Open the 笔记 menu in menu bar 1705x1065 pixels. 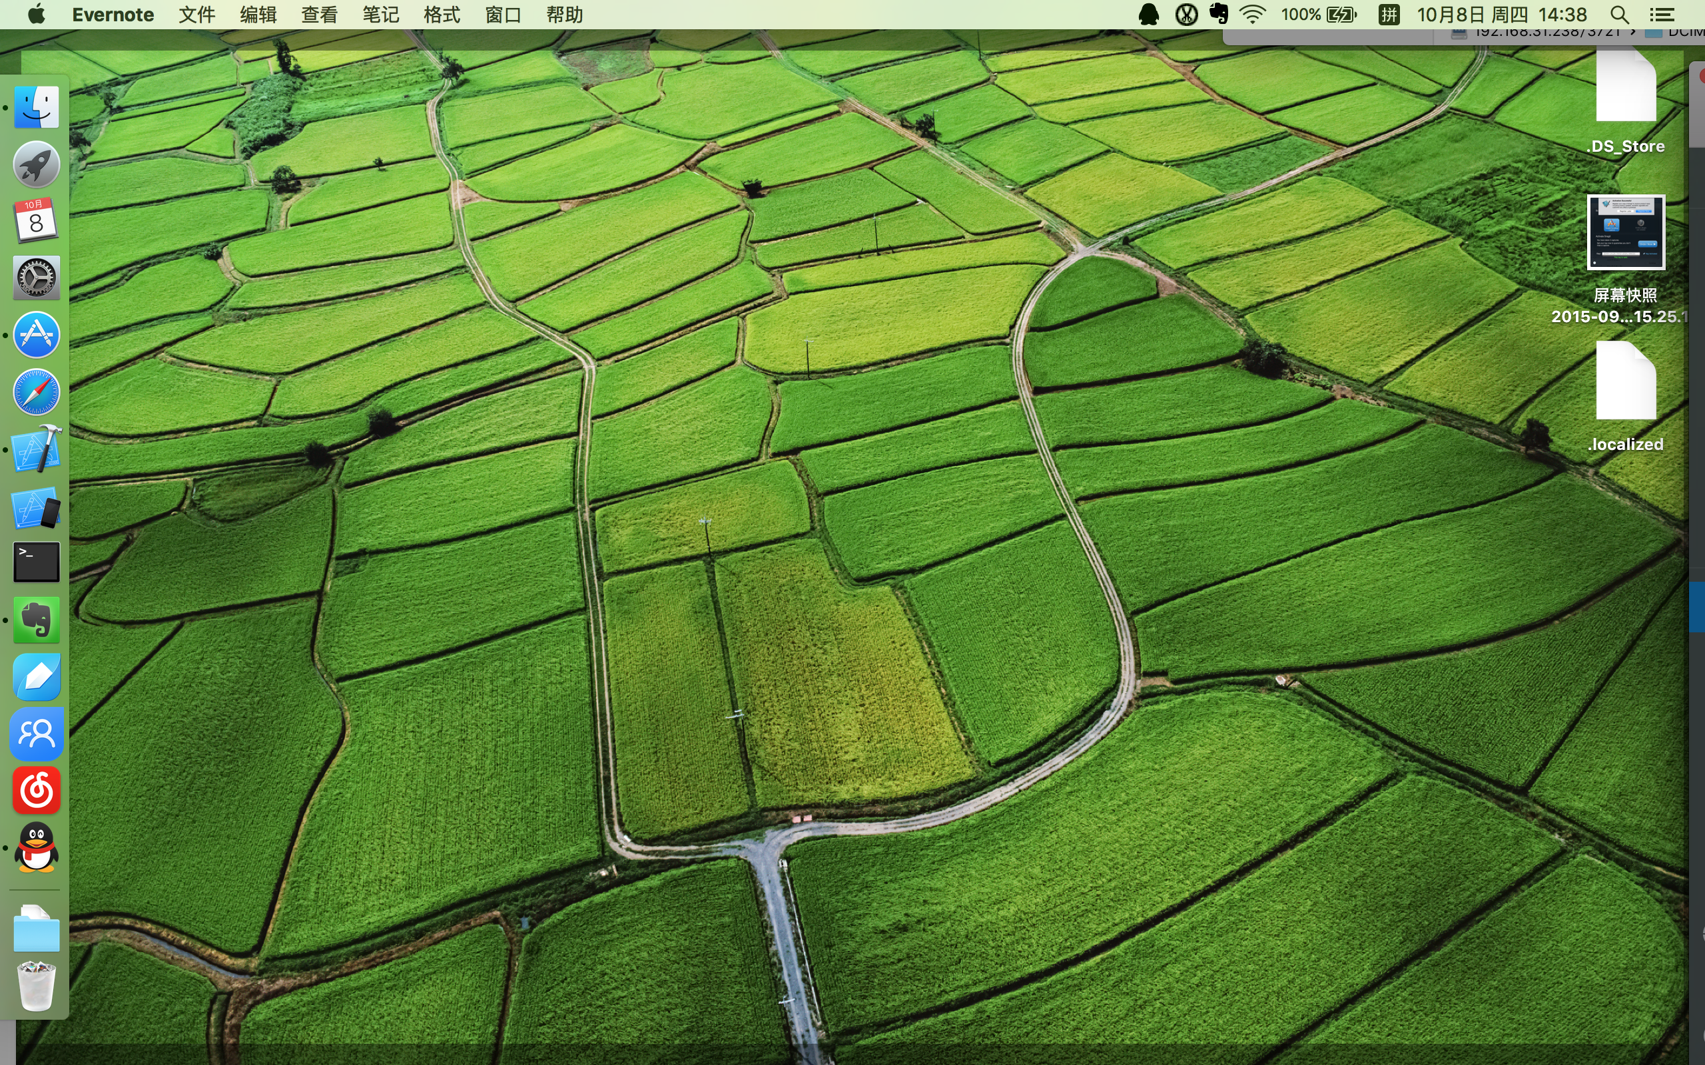380,15
